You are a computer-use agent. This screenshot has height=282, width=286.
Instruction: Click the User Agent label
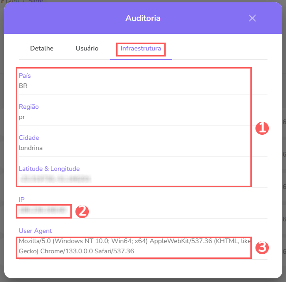pos(35,231)
